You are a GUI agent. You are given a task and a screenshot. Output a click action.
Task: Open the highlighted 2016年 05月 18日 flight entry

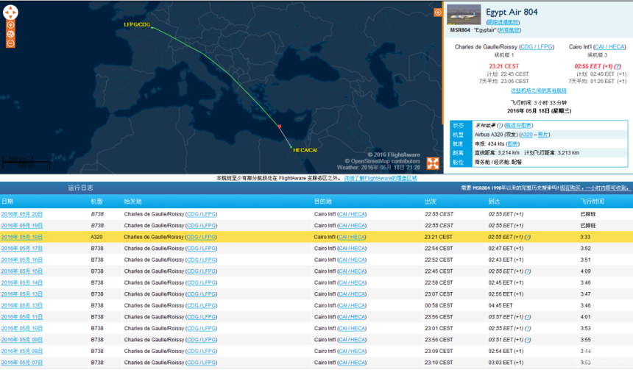pos(22,238)
